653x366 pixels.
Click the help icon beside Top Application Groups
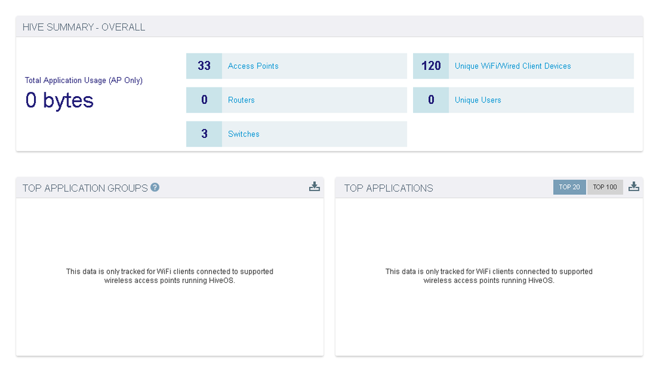(155, 188)
